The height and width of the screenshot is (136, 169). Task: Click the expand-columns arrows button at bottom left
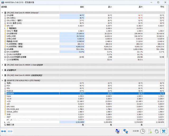click(x=4, y=131)
